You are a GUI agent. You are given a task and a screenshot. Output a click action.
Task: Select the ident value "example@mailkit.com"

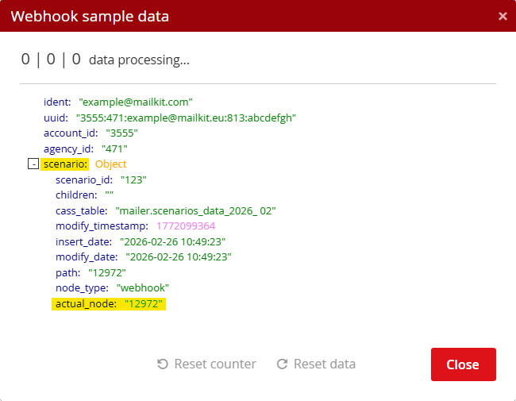coord(136,102)
